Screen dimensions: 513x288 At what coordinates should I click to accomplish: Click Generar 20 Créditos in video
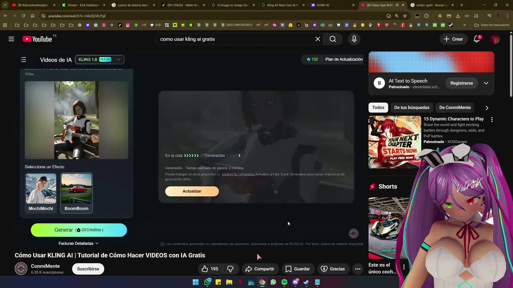pos(79,230)
